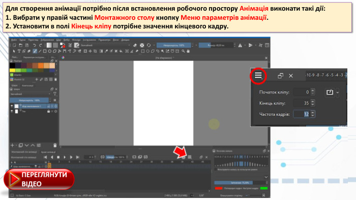Open animation settings menu in Krita timeline
This screenshot has width=356, height=200.
(190, 157)
